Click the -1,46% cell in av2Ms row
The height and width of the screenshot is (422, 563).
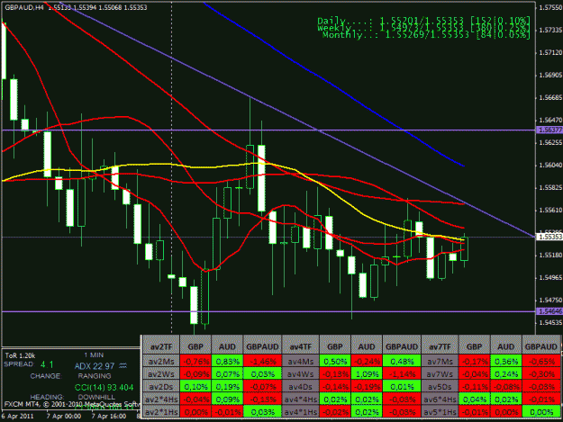click(x=263, y=362)
